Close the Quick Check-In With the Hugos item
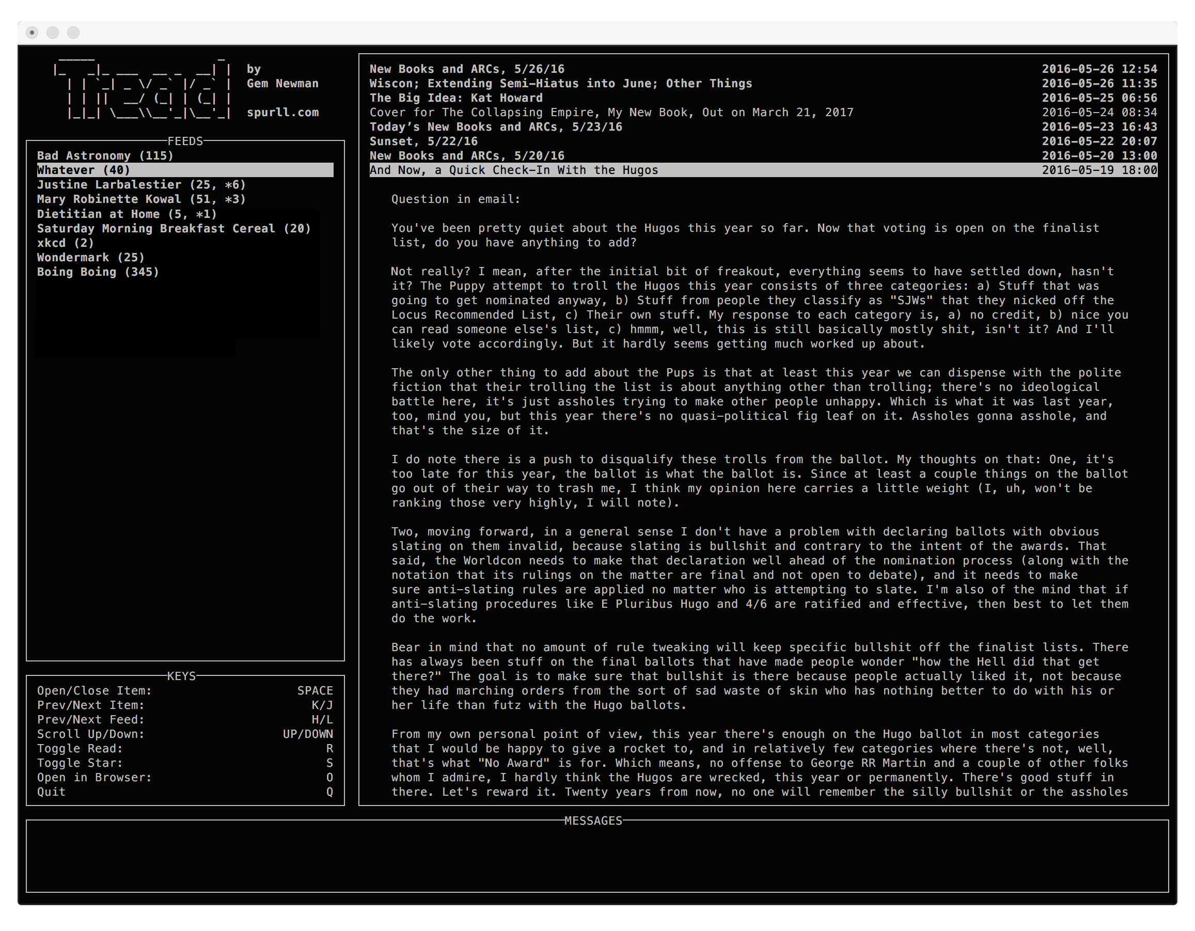Viewport: 1195px width, 931px height. 763,170
